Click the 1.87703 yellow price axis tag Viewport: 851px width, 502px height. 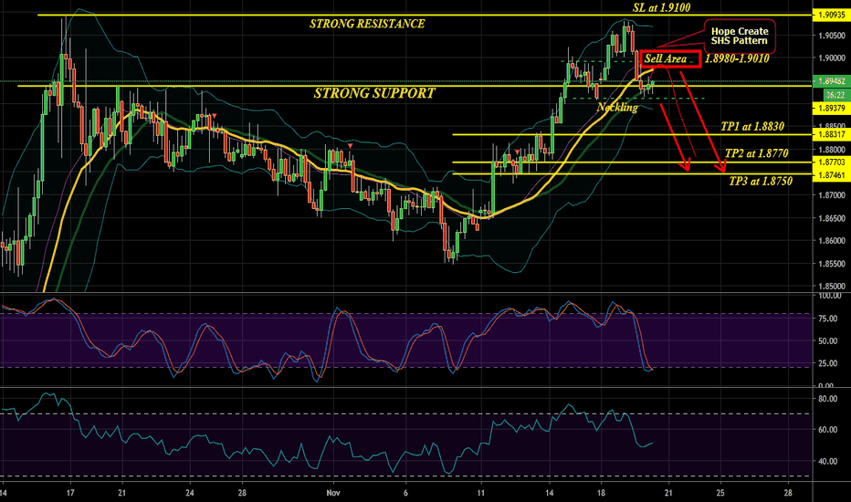[830, 162]
